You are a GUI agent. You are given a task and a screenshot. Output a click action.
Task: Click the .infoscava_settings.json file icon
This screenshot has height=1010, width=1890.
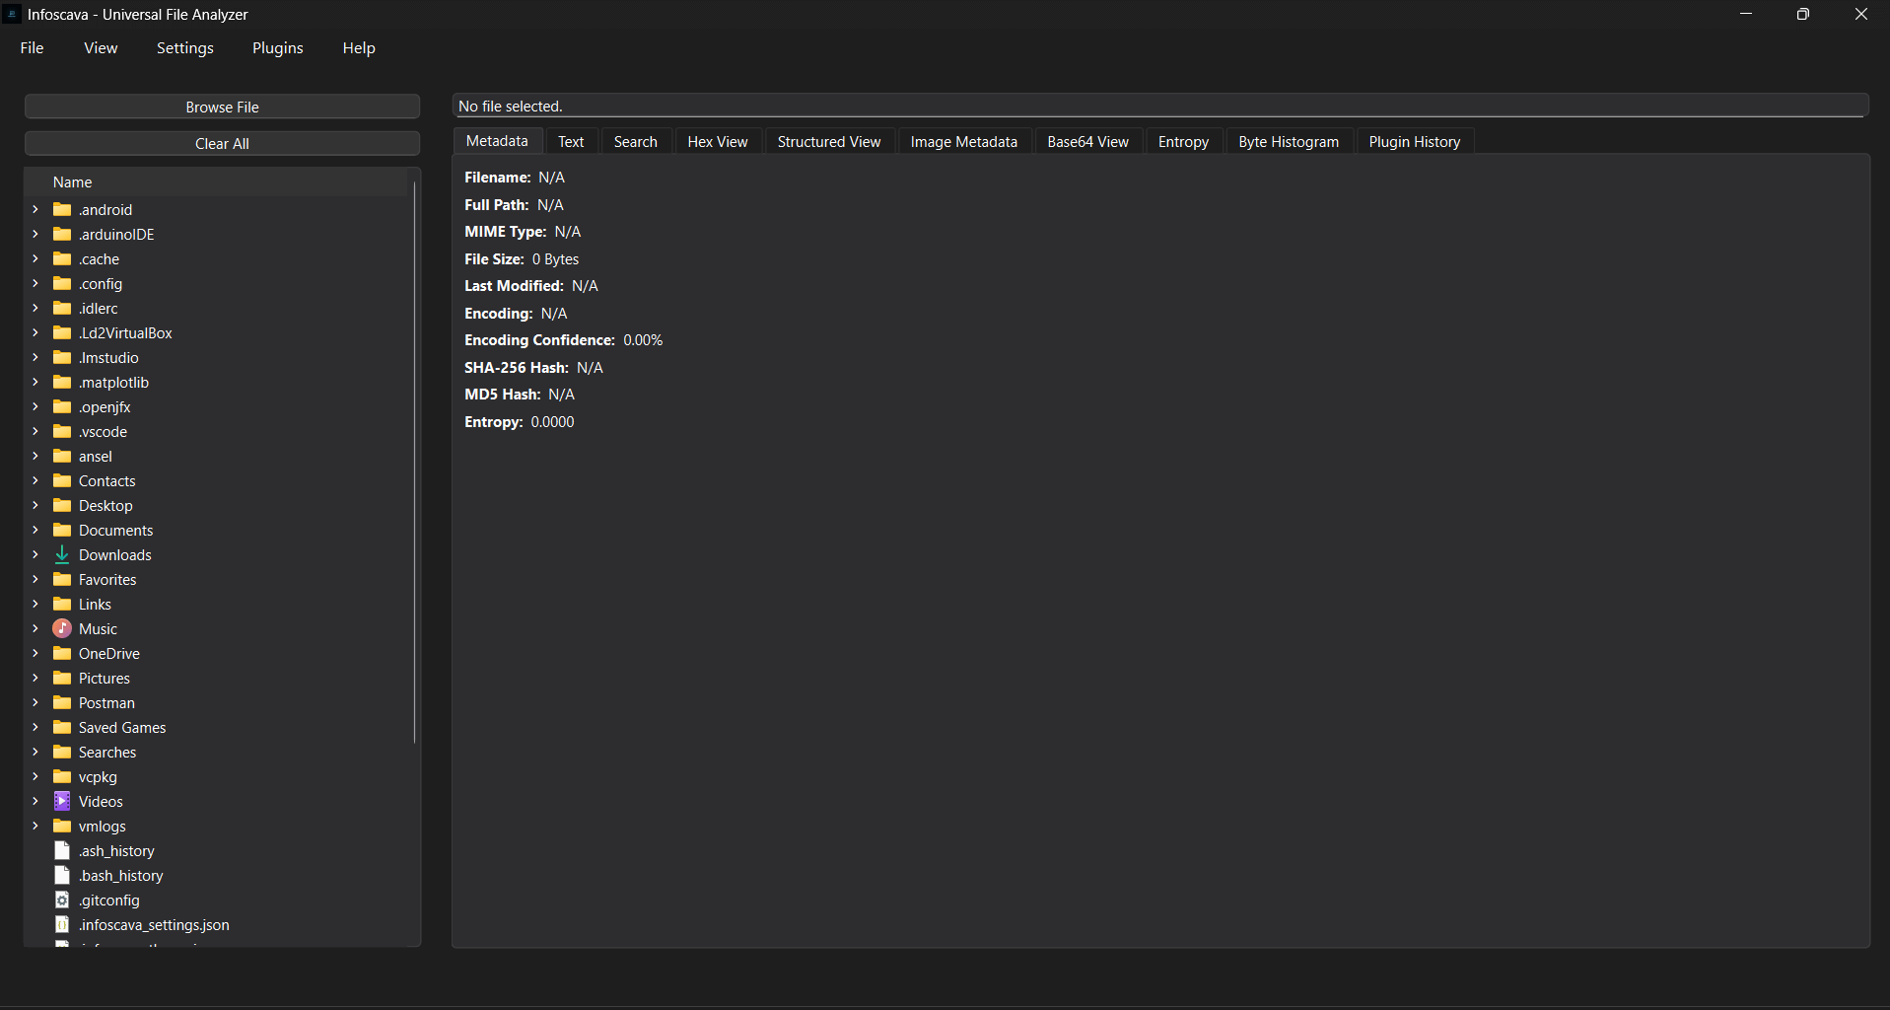[62, 924]
